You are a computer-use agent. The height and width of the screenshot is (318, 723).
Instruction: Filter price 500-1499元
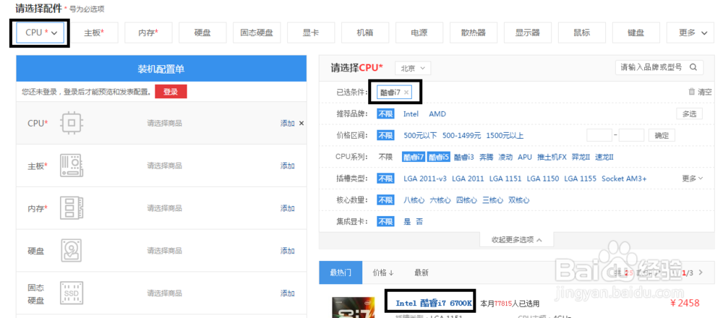pyautogui.click(x=461, y=135)
